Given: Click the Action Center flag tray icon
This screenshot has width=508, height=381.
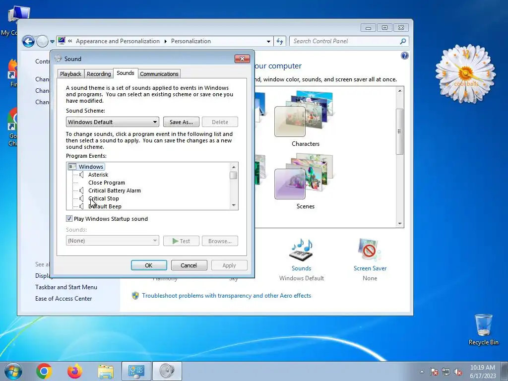Looking at the screenshot, I should point(434,372).
